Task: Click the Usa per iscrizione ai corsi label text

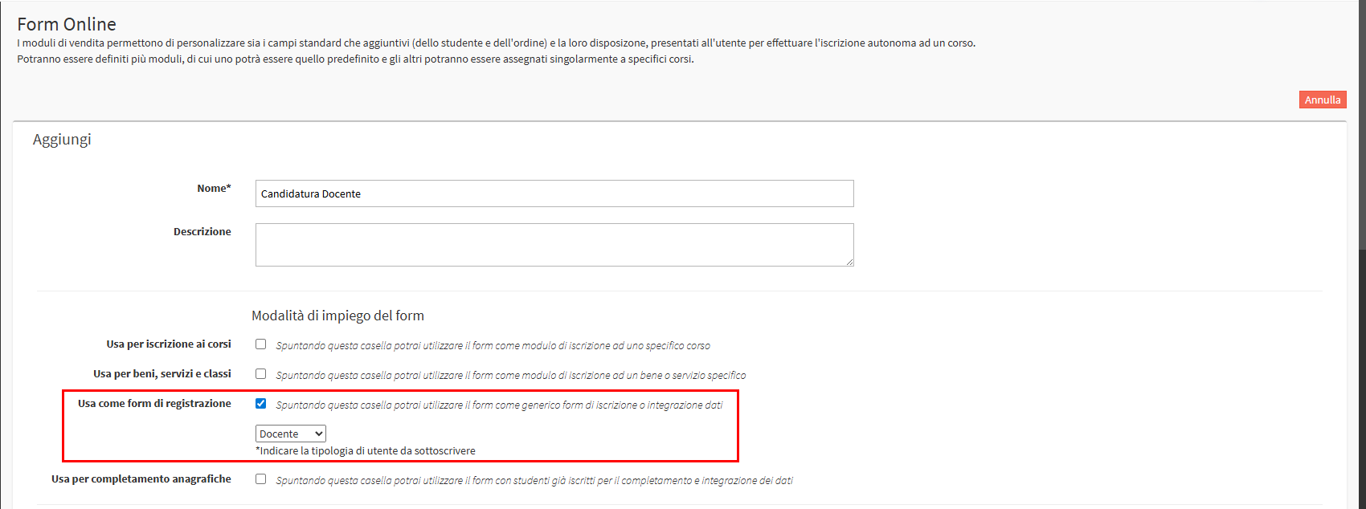Action: (x=168, y=344)
